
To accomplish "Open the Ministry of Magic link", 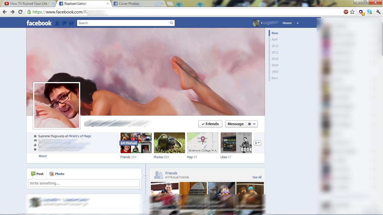I will pyautogui.click(x=80, y=136).
